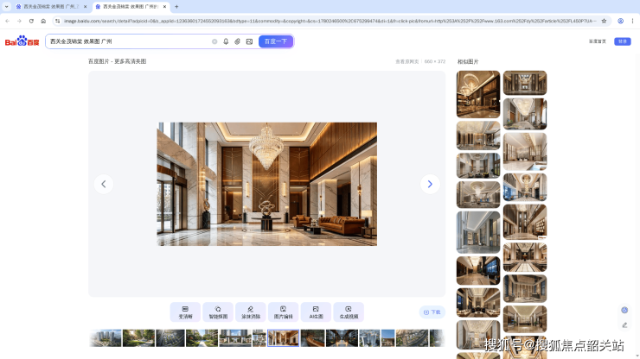Open the blue browser extension icon

tap(620, 21)
